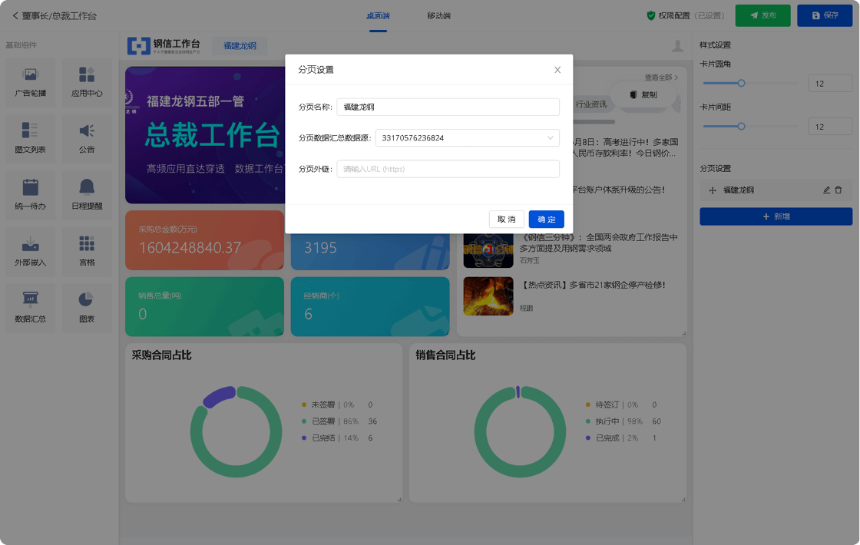Cancel the dialog with 取消 button
Screen dimensions: 860x545
pyautogui.click(x=506, y=220)
